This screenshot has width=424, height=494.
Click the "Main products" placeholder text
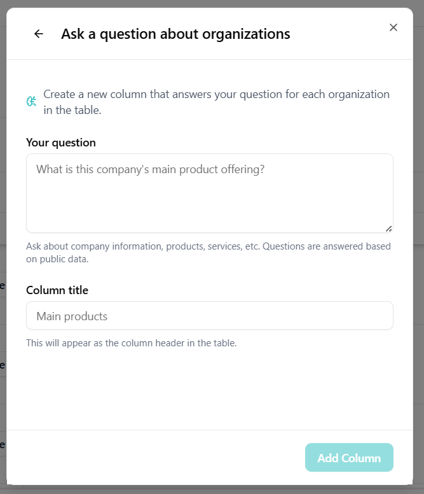[x=72, y=316]
